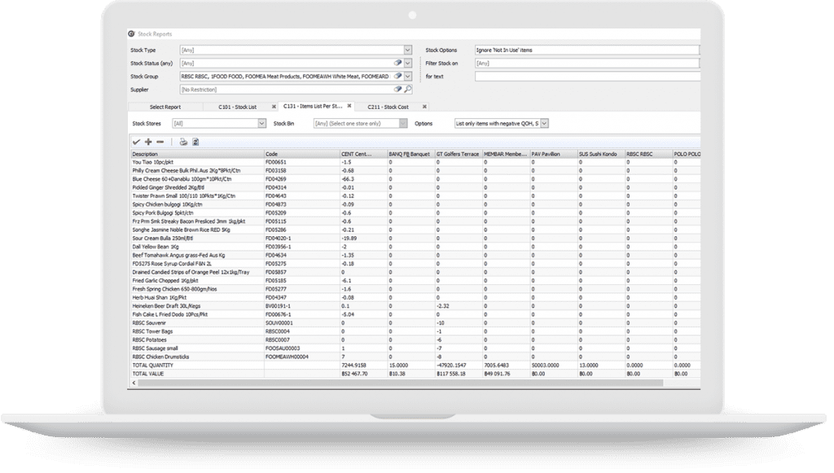Click the 'for text' input field
The image size is (834, 473).
(586, 76)
